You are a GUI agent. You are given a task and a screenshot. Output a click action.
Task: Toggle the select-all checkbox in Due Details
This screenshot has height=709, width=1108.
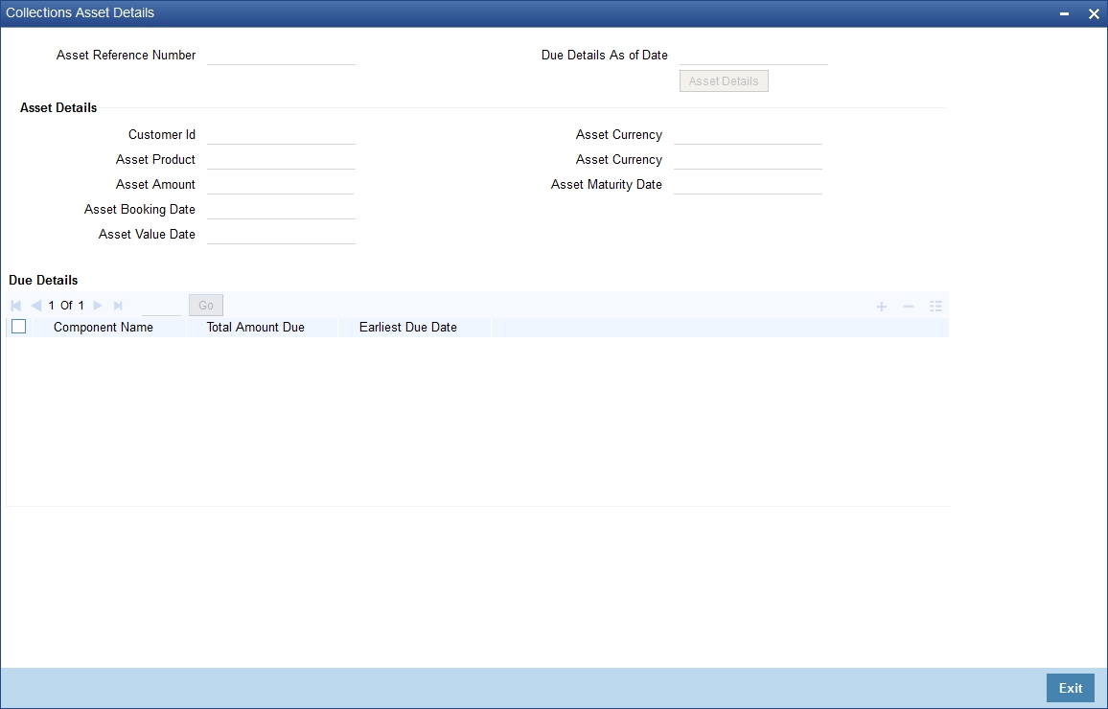coord(19,327)
